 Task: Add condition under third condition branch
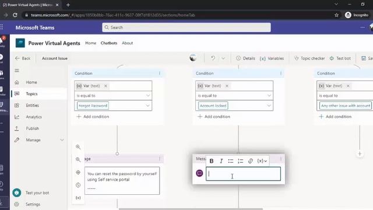[335, 117]
